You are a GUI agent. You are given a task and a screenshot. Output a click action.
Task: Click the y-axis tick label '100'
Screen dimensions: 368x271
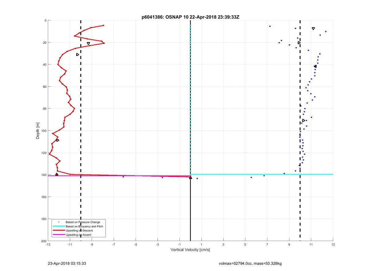click(44, 131)
